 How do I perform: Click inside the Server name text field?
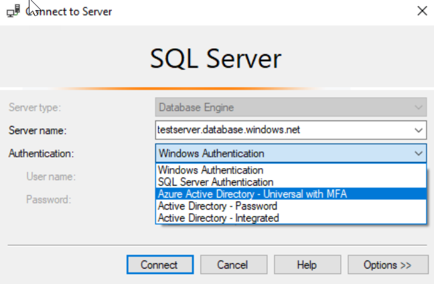(x=281, y=130)
